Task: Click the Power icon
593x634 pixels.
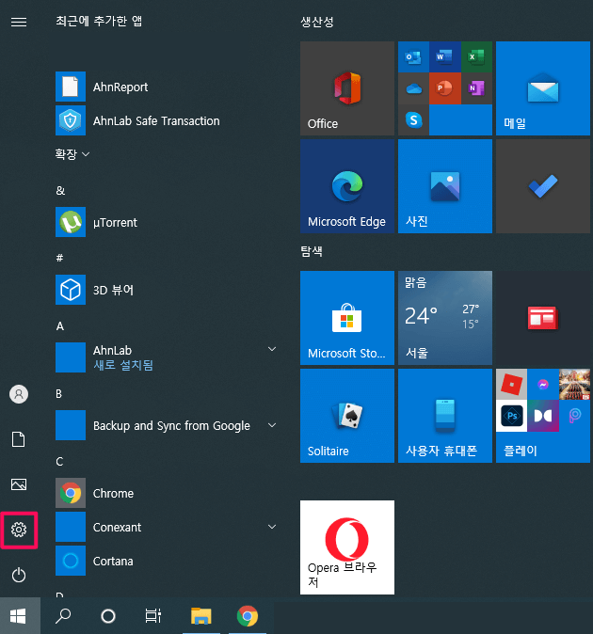Action: pos(19,575)
